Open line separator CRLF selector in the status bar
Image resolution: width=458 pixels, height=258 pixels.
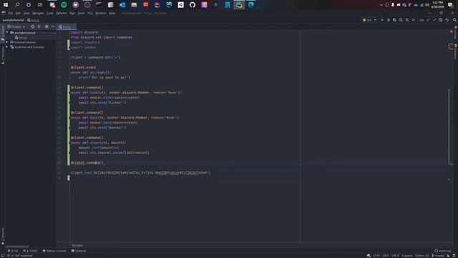385,256
